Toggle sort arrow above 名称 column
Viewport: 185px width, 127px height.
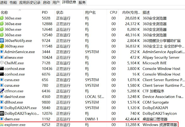[20, 10]
